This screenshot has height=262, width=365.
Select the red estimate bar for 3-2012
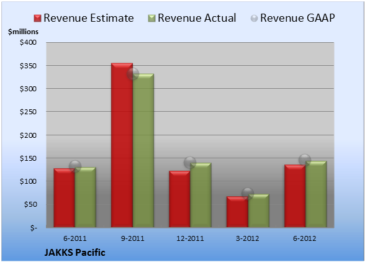click(237, 212)
